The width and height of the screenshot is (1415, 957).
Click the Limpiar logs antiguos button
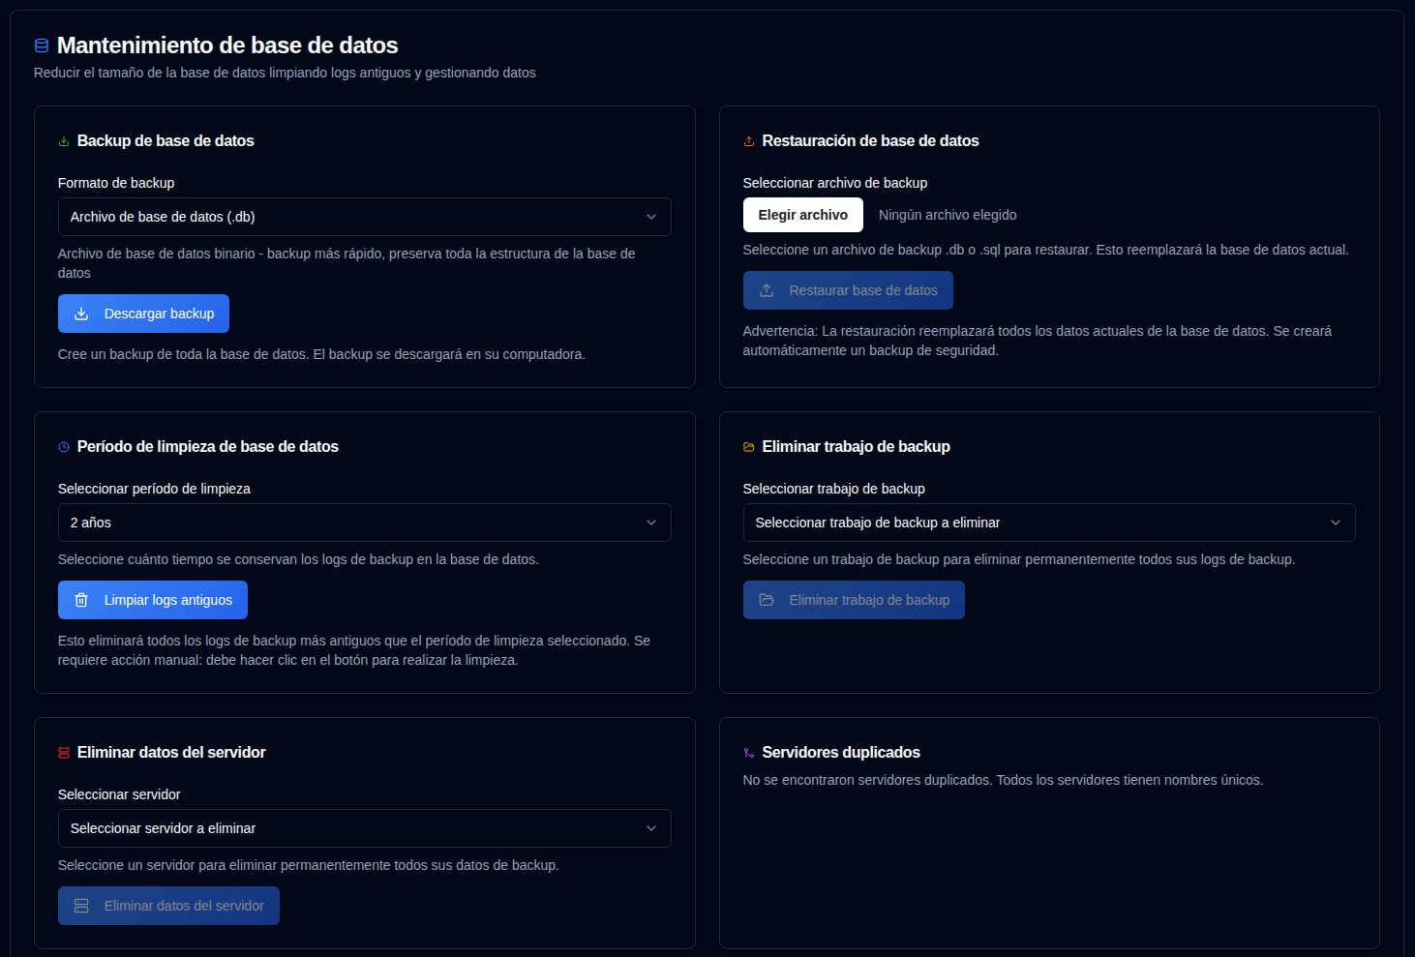[152, 600]
